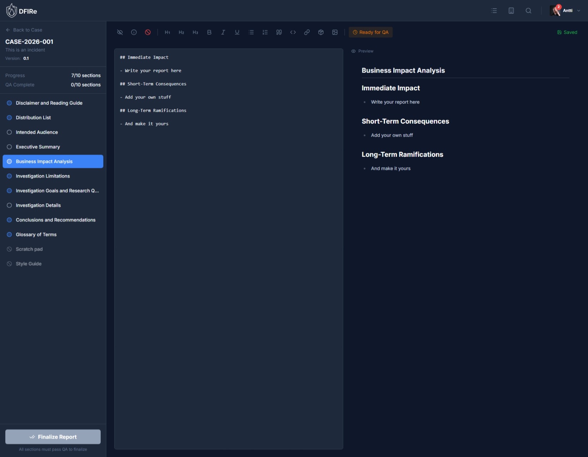The width and height of the screenshot is (588, 457).
Task: Insert an image into the report
Action: [335, 32]
